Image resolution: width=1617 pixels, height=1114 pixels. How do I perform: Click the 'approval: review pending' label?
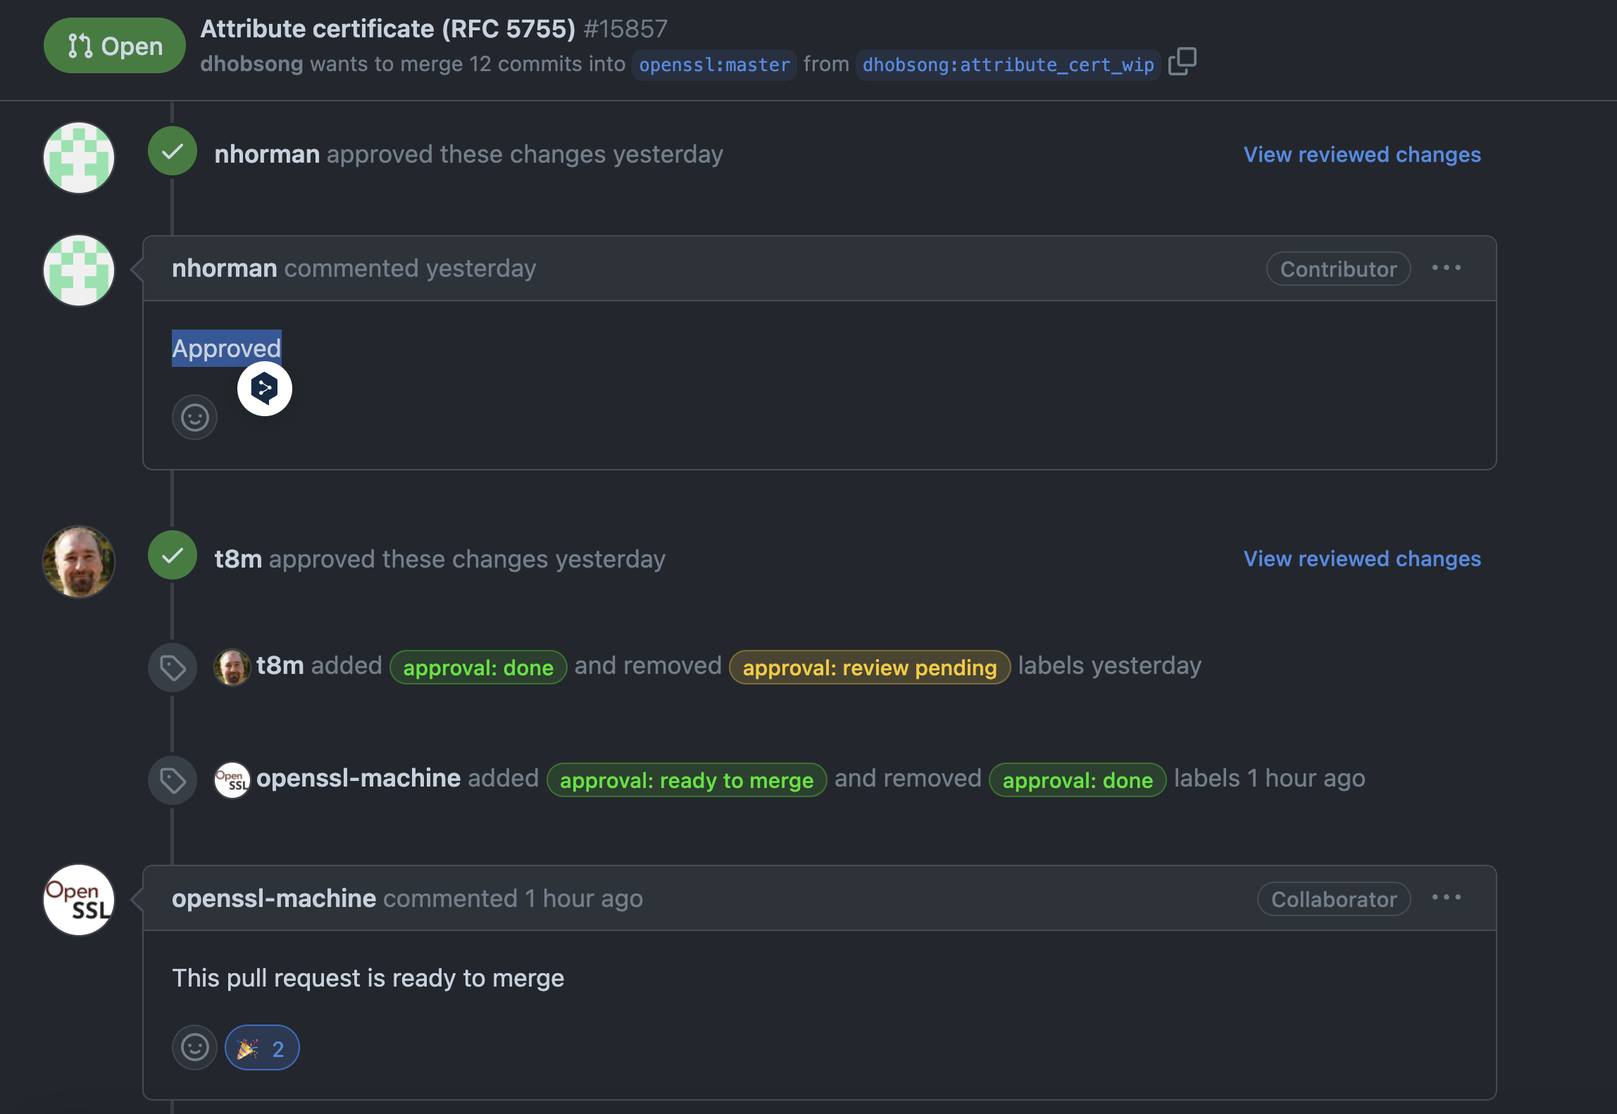point(869,667)
